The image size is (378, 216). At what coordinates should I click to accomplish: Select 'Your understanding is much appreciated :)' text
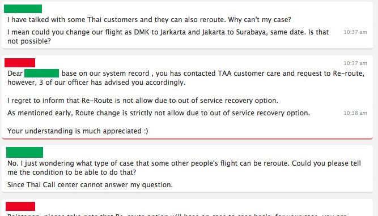pos(78,131)
